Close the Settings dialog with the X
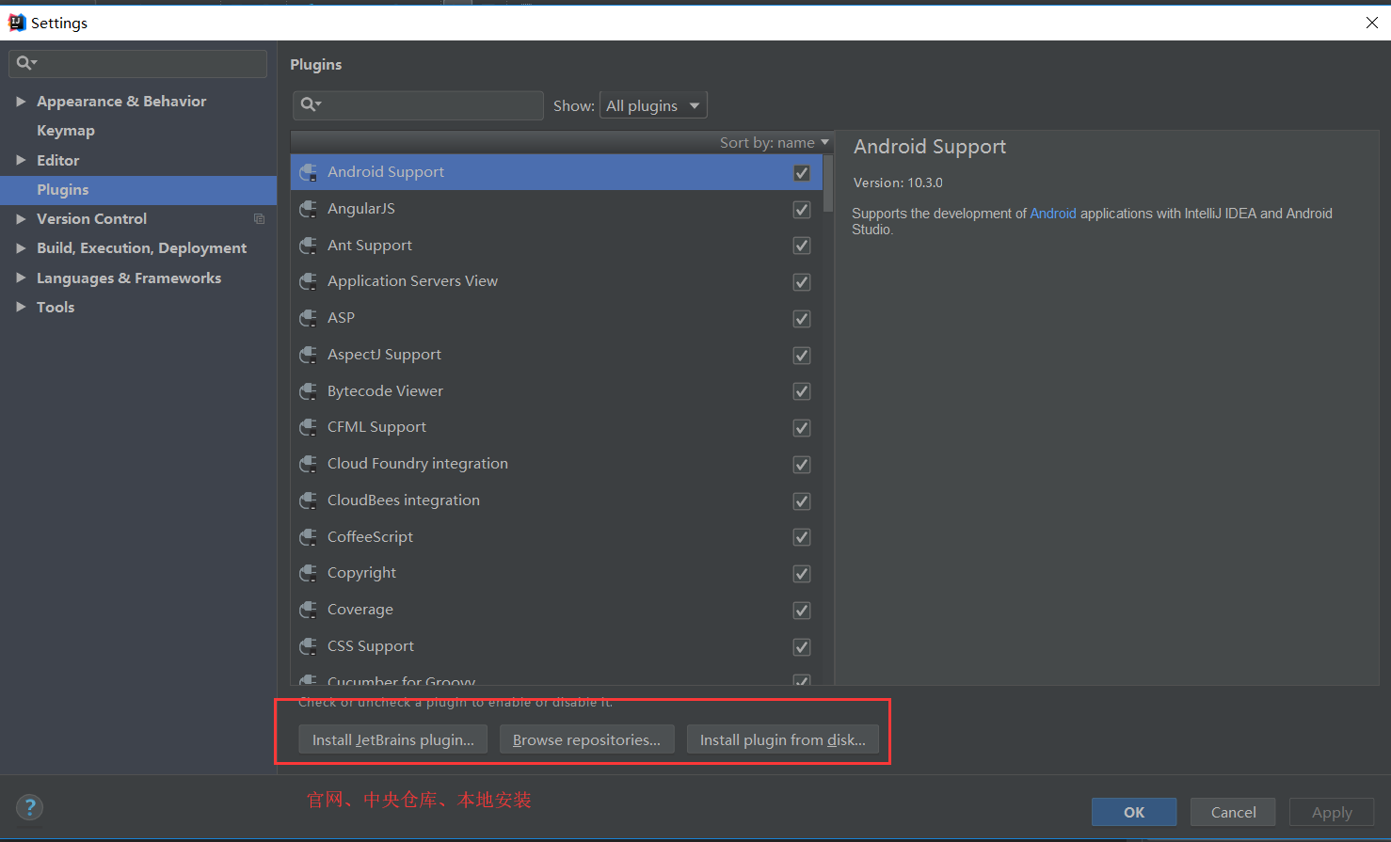 (1372, 23)
